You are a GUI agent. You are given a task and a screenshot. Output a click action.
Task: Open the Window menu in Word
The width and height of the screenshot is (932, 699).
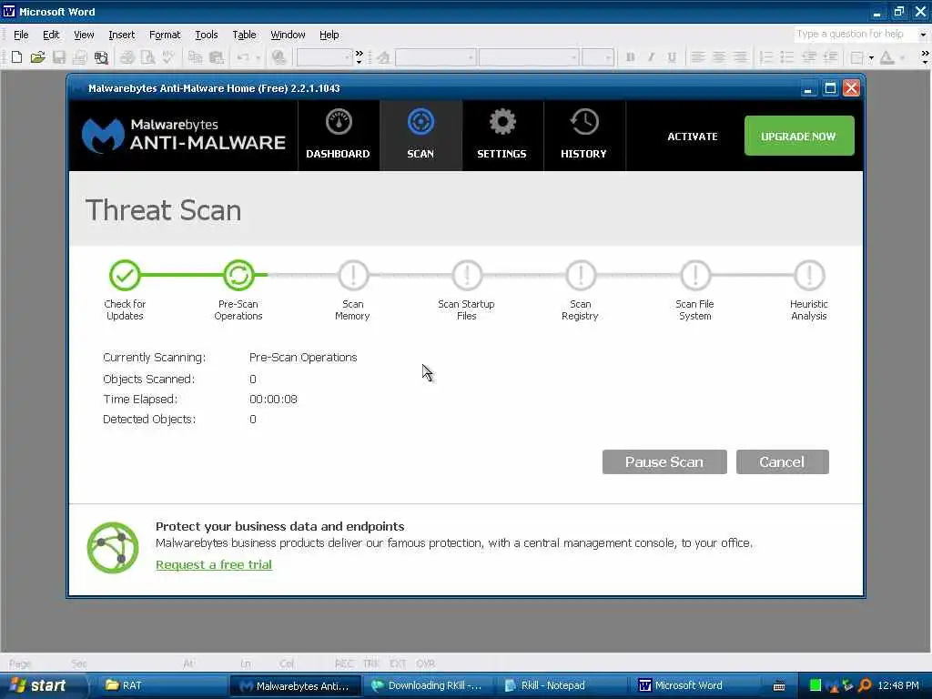[x=288, y=35]
